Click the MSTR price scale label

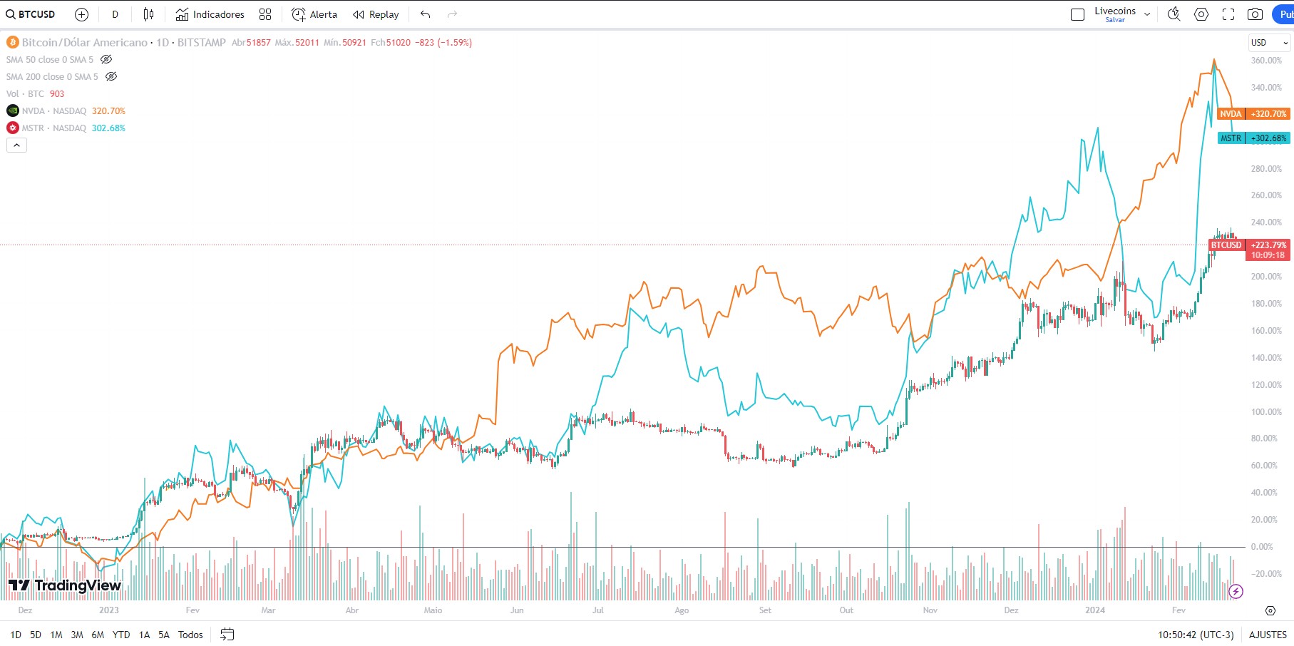pos(1253,138)
